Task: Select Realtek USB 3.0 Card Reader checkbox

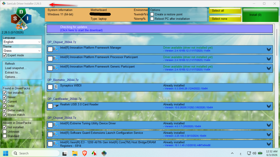Action: (50, 106)
